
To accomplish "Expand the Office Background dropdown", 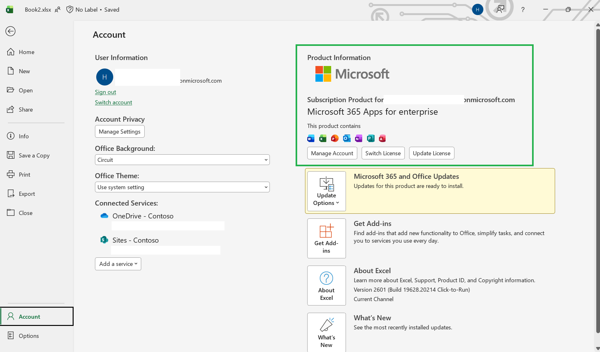I will (182, 160).
